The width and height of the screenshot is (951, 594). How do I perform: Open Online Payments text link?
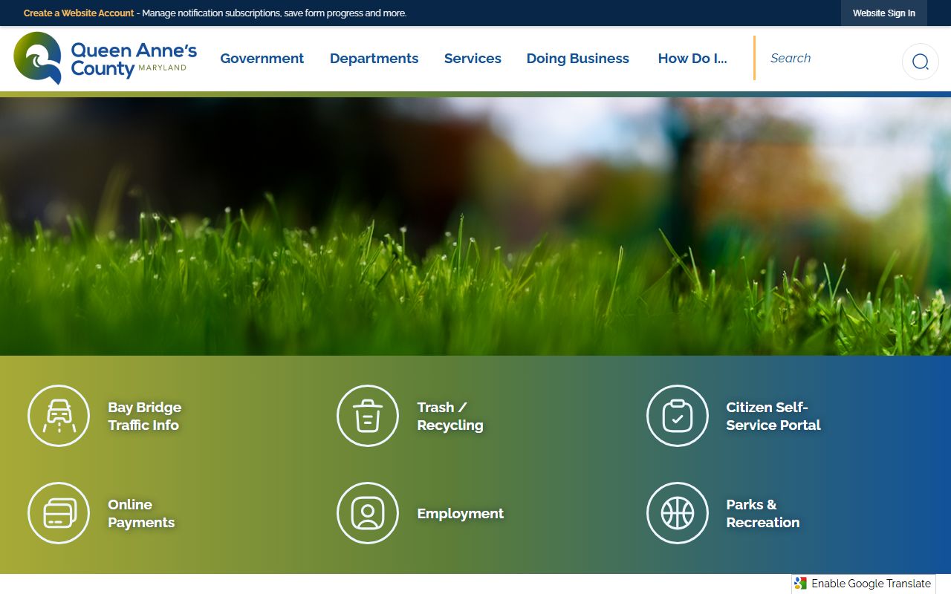141,513
